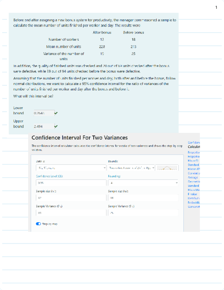The image size is (224, 290).
Task: Click the second Sample Variance input field
Action: point(143,213)
